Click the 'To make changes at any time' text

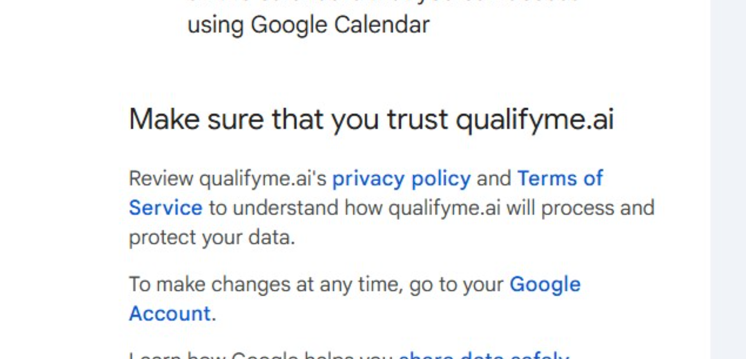(x=266, y=285)
